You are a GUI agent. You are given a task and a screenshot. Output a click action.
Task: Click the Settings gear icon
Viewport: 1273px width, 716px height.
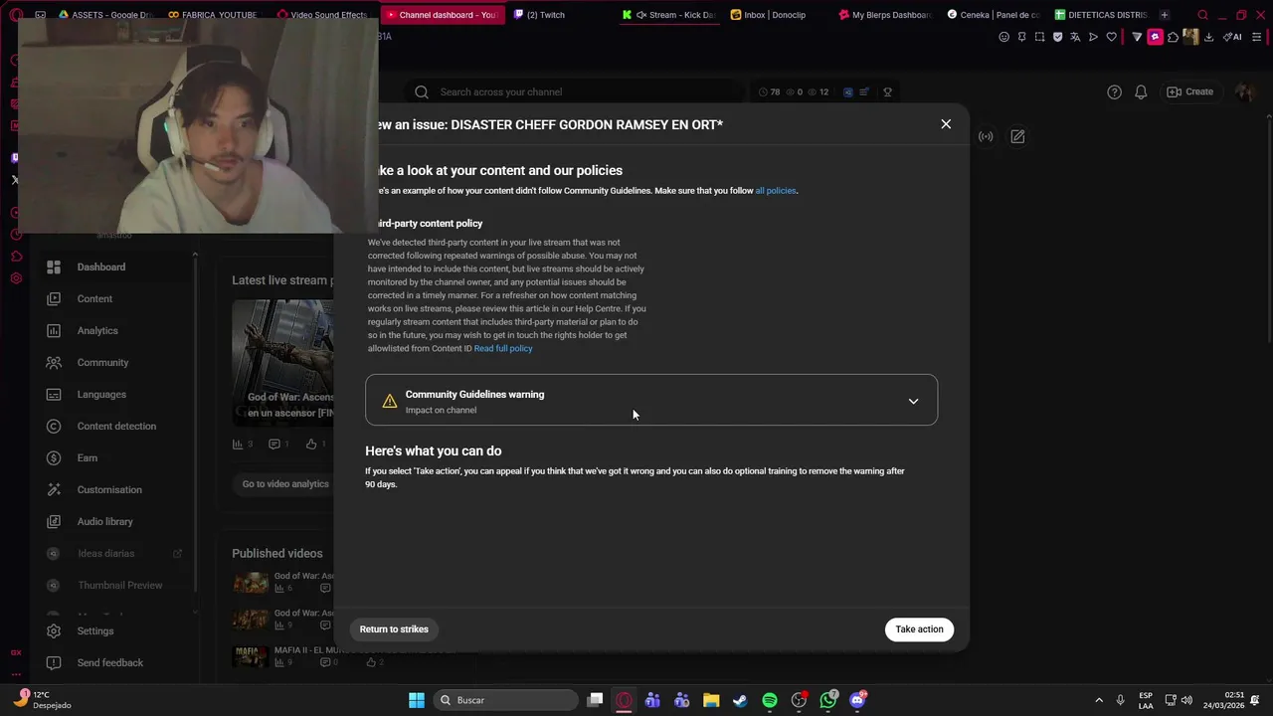[x=54, y=630]
